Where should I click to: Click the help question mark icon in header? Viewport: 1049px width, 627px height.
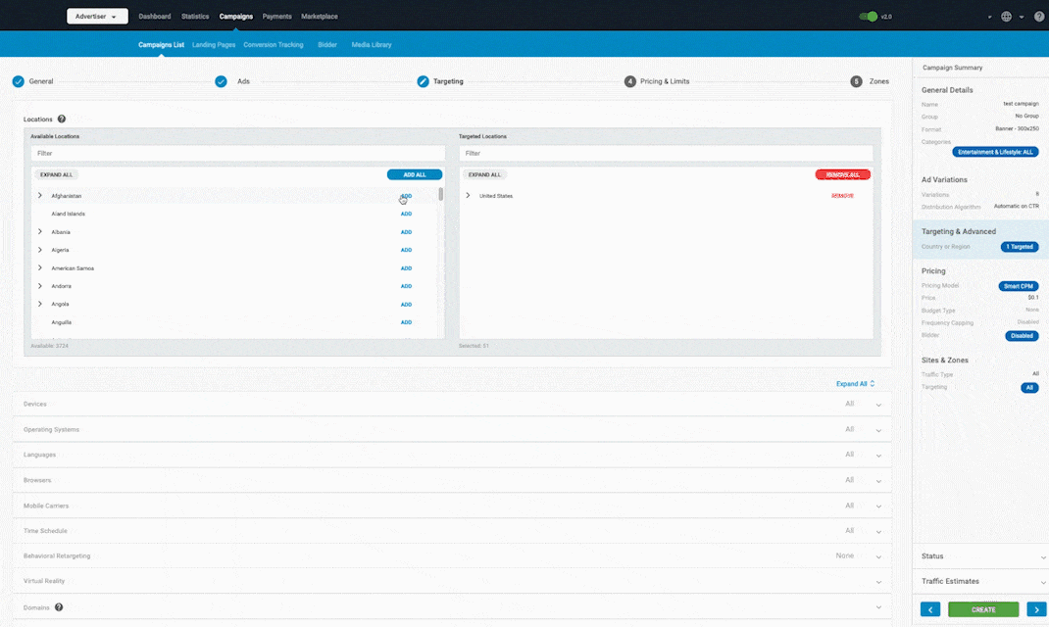pos(1038,17)
